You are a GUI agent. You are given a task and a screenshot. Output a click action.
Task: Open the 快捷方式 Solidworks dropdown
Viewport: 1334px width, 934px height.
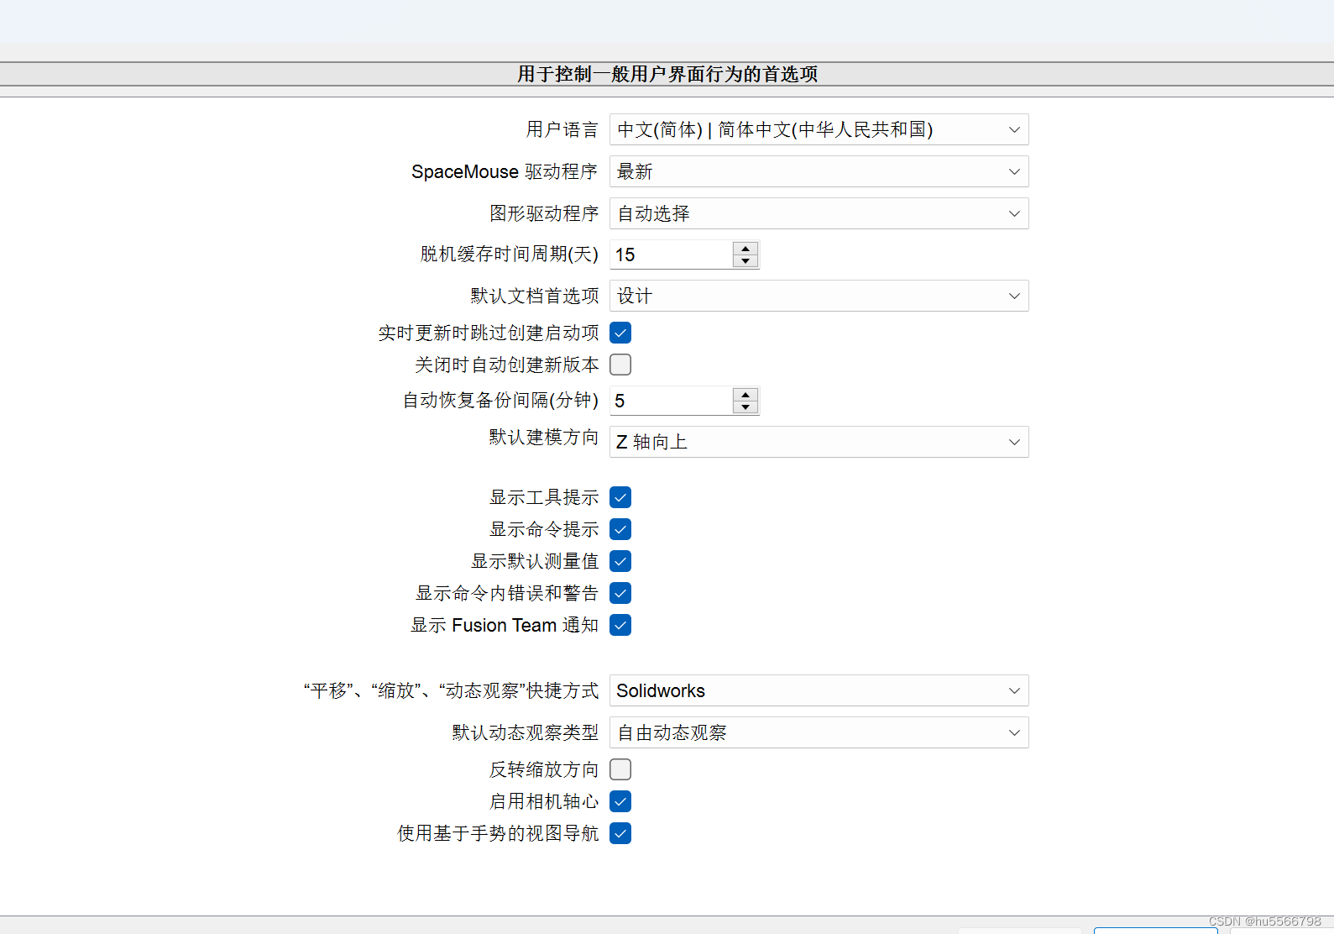tap(819, 690)
